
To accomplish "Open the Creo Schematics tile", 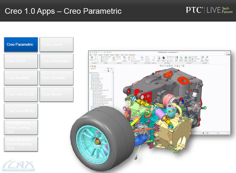I will (x=56, y=61).
